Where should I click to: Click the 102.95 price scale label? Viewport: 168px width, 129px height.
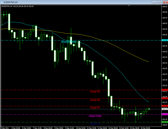click(165, 68)
